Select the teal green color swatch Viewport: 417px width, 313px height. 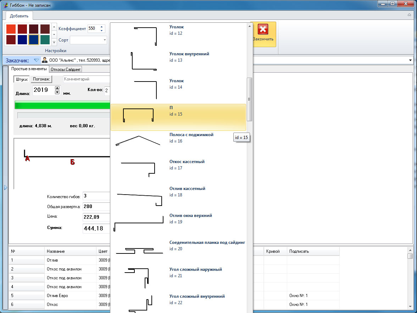45,40
